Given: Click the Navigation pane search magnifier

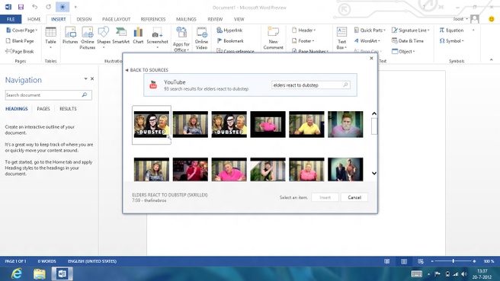Looking at the screenshot, I should point(85,95).
